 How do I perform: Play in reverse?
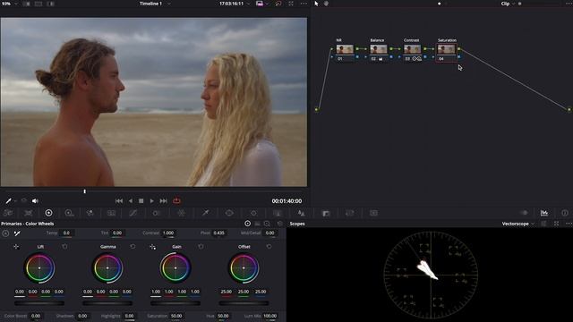pos(131,200)
